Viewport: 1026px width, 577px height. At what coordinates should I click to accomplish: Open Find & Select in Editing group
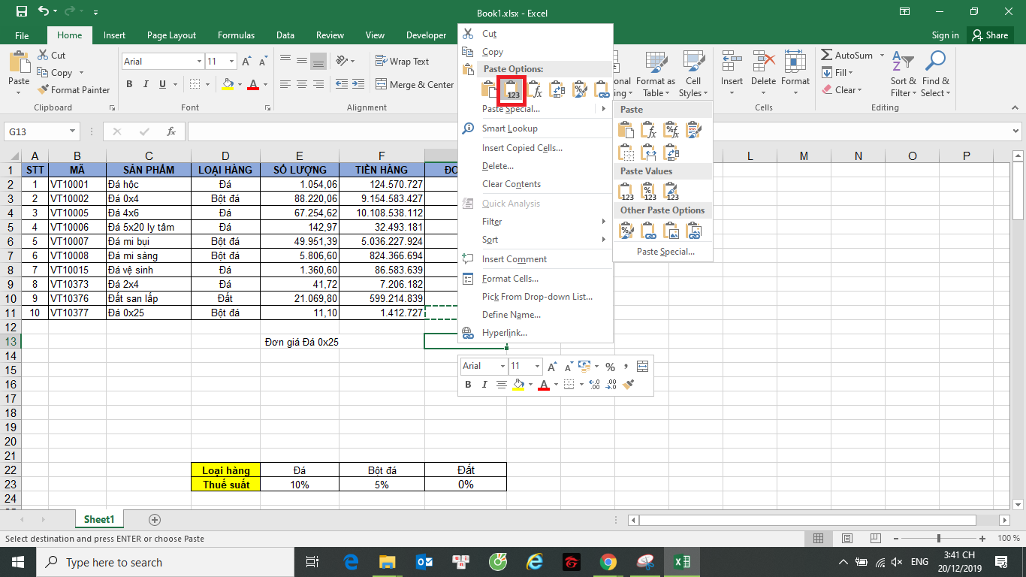(935, 75)
